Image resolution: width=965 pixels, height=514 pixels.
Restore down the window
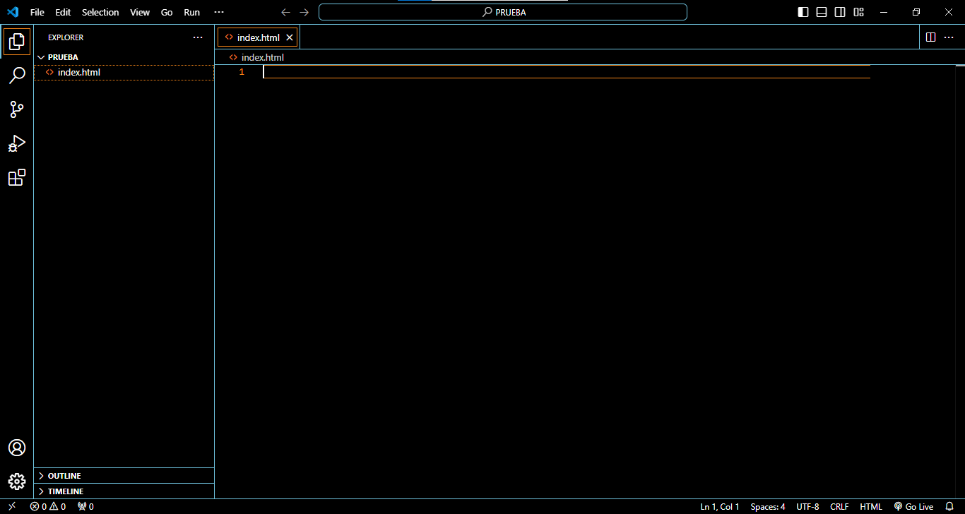click(916, 12)
